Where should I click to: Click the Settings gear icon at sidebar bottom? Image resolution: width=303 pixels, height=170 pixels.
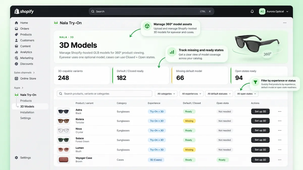(16, 158)
